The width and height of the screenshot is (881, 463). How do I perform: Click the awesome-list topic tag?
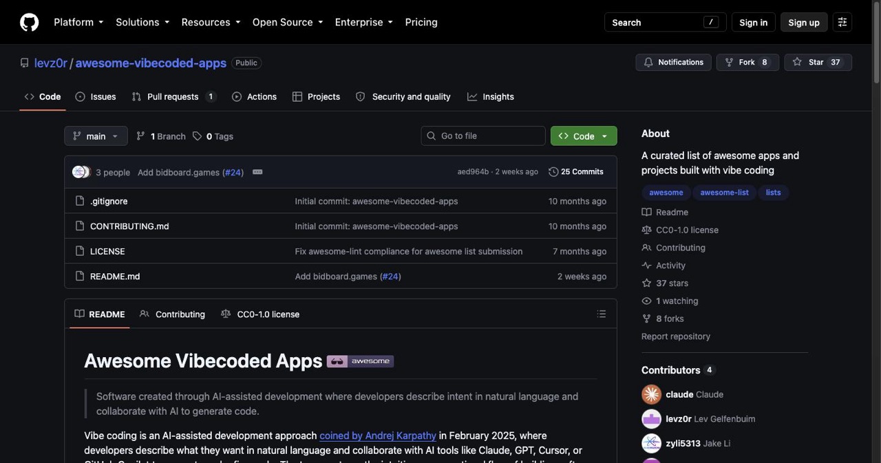click(724, 193)
